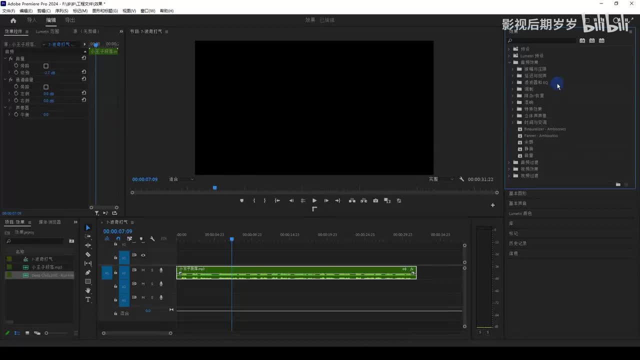This screenshot has width=640, height=360.
Task: Open the 窗口(W) menu
Action: [x=147, y=11]
